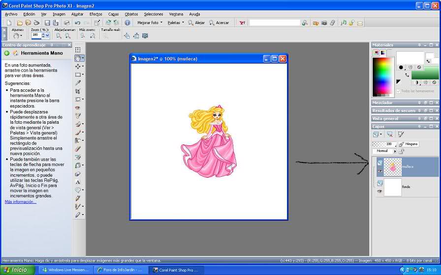Screen dimensions: 441x275
Task: Open the Learning Center info icon
Action: click(127, 23)
